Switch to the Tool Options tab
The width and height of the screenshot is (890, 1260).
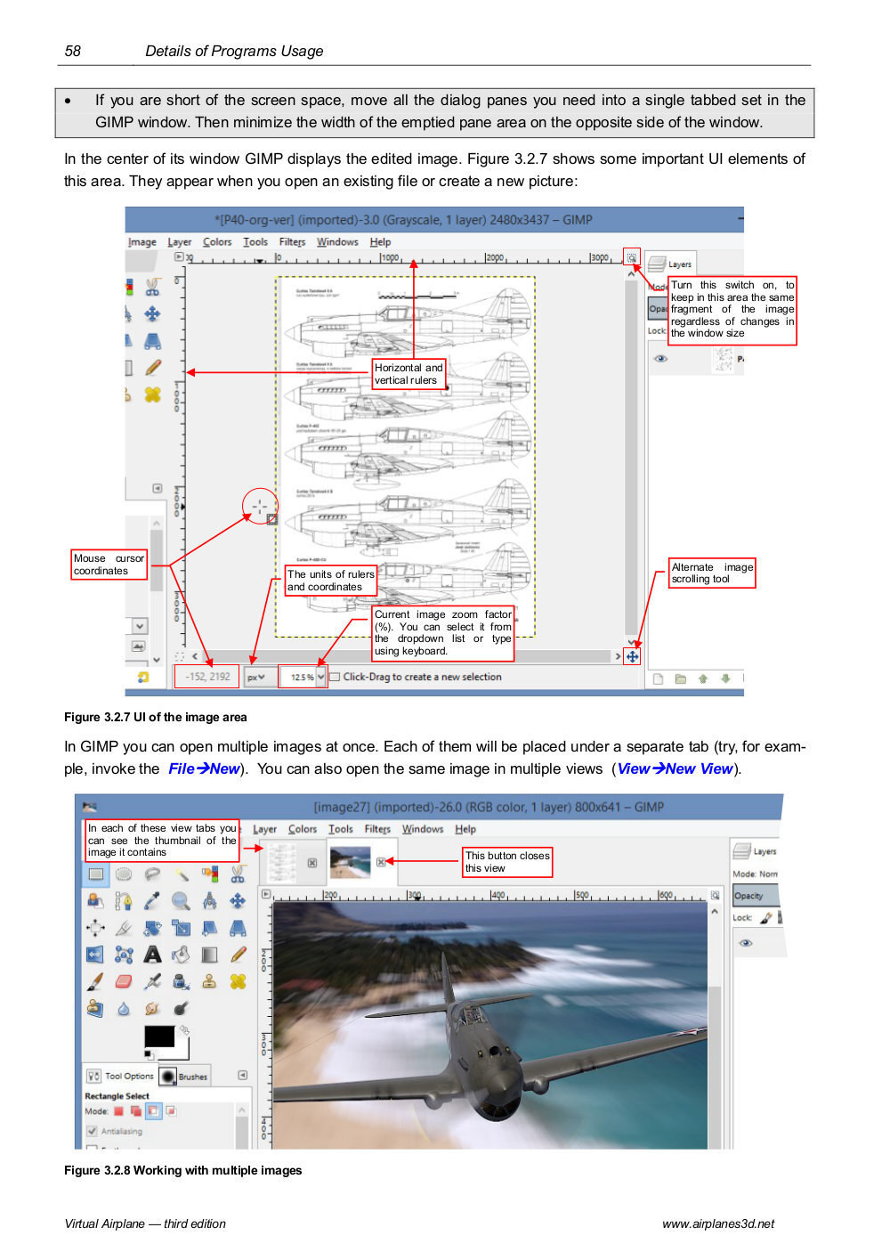coord(120,1076)
